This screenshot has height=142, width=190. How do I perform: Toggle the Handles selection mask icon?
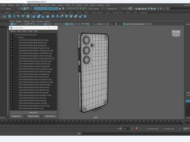tap(36, 9)
